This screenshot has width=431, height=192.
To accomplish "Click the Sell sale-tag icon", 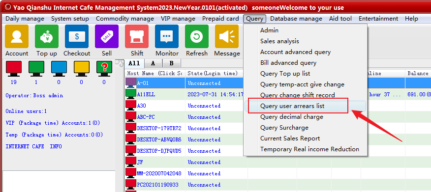I will (107, 36).
